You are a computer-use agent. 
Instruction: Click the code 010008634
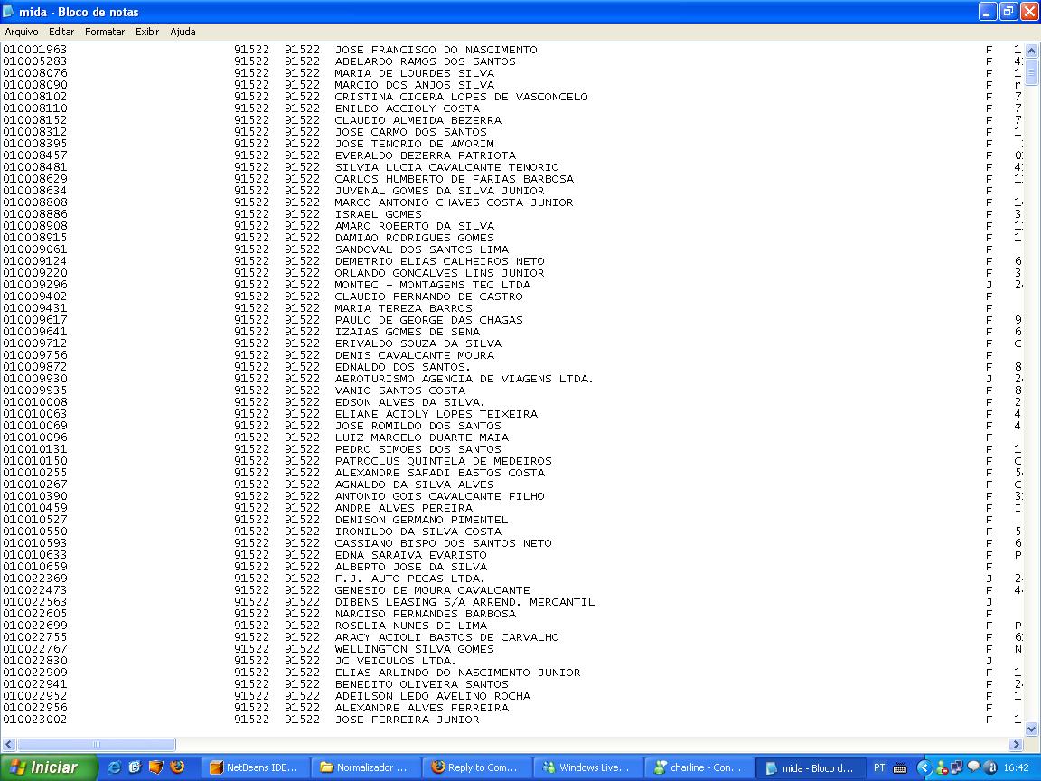(35, 191)
